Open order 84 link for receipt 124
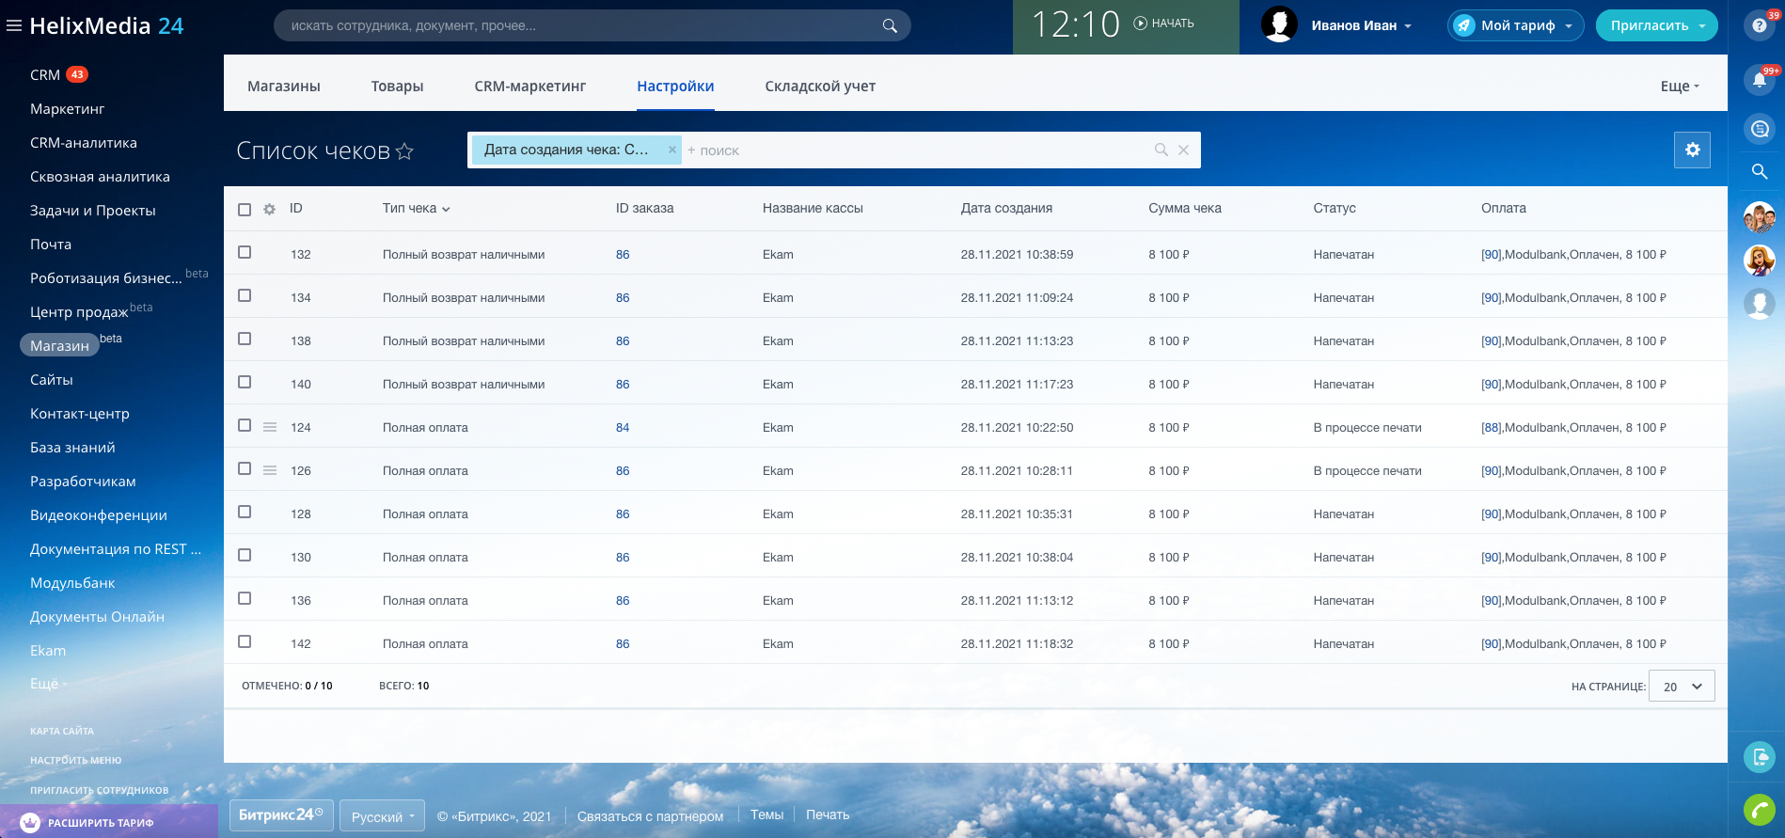This screenshot has width=1785, height=838. tap(623, 428)
